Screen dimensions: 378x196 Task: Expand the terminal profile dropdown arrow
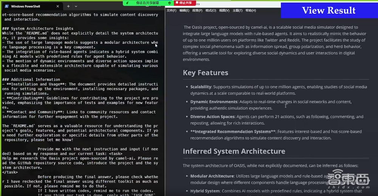pos(76,6)
